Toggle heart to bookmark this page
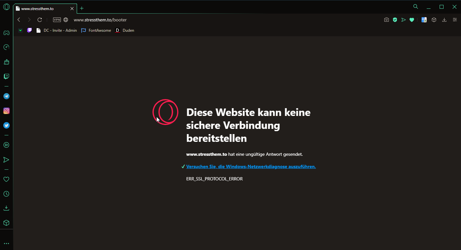 (412, 20)
